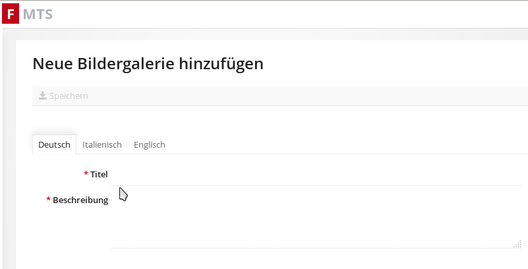Click empty toolbar area right of Speichern
This screenshot has width=528, height=269.
pos(297,96)
